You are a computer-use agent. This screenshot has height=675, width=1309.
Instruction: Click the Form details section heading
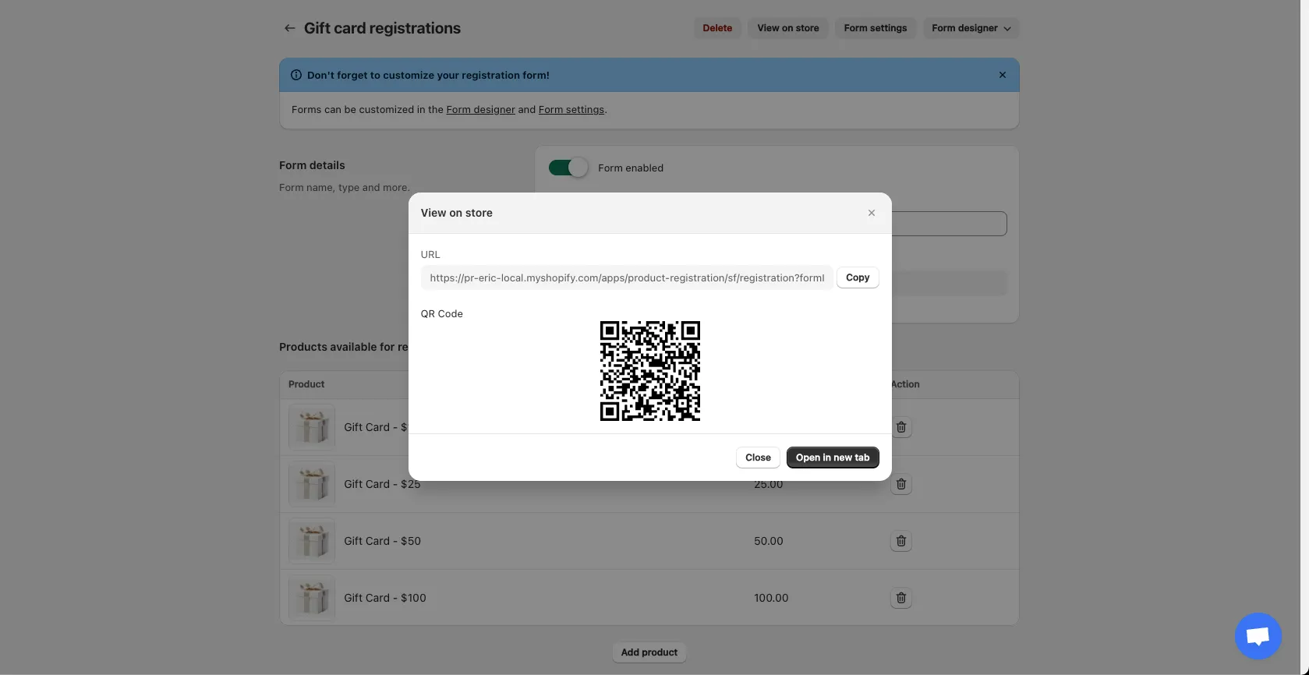point(312,165)
